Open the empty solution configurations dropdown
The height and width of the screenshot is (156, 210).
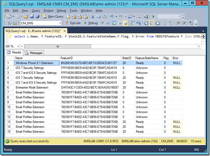click(x=168, y=17)
